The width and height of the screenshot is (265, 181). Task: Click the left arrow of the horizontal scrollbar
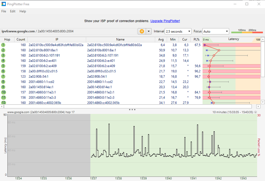[x=2, y=107]
